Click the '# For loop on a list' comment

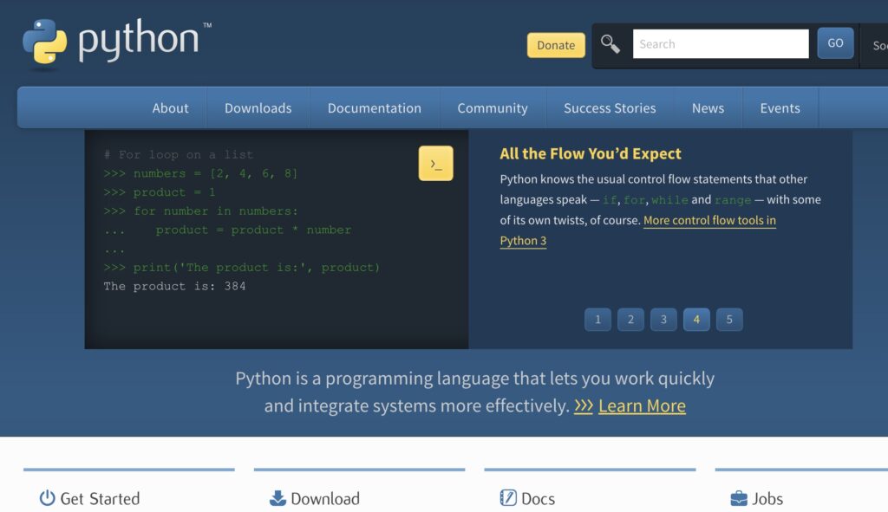179,154
